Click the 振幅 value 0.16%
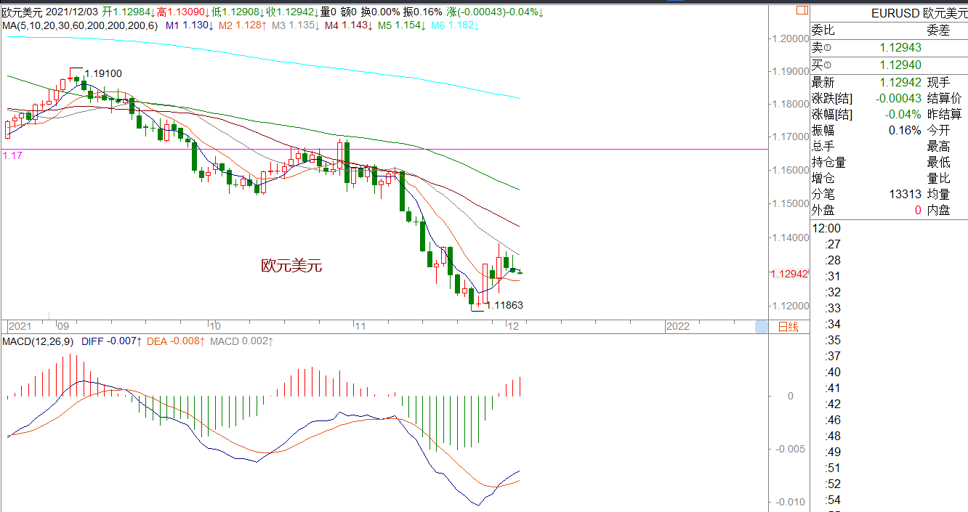Screen dimensions: 968x512 pyautogui.click(x=906, y=131)
